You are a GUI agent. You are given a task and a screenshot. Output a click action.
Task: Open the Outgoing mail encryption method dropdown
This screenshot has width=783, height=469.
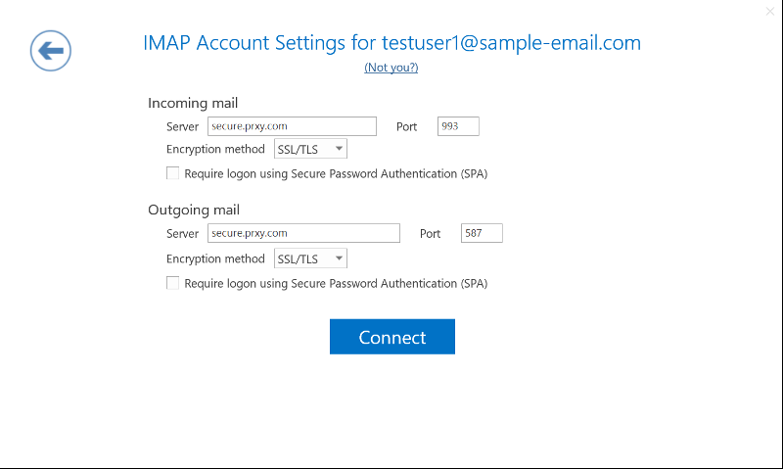coord(310,258)
